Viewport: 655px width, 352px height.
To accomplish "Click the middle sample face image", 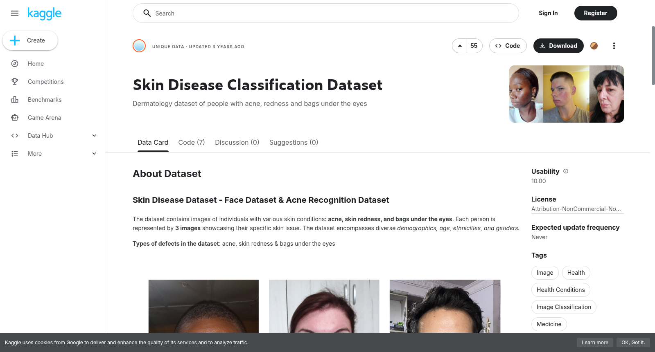I will [x=324, y=306].
